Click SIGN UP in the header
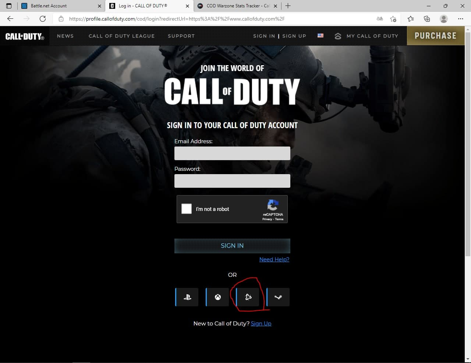Viewport: 471px width, 363px height. [294, 36]
